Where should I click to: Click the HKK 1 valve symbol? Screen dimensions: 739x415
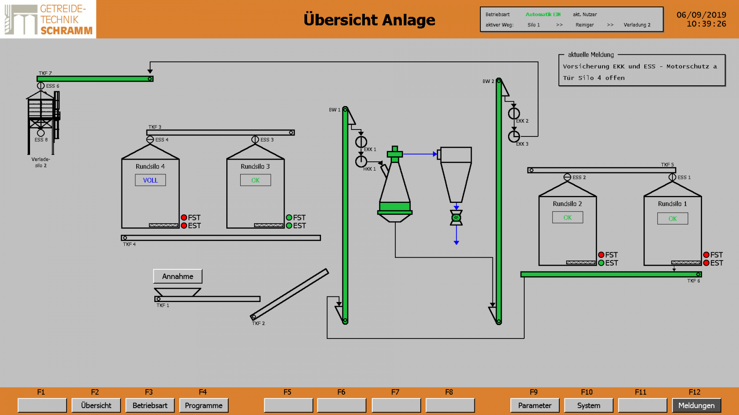pyautogui.click(x=361, y=161)
